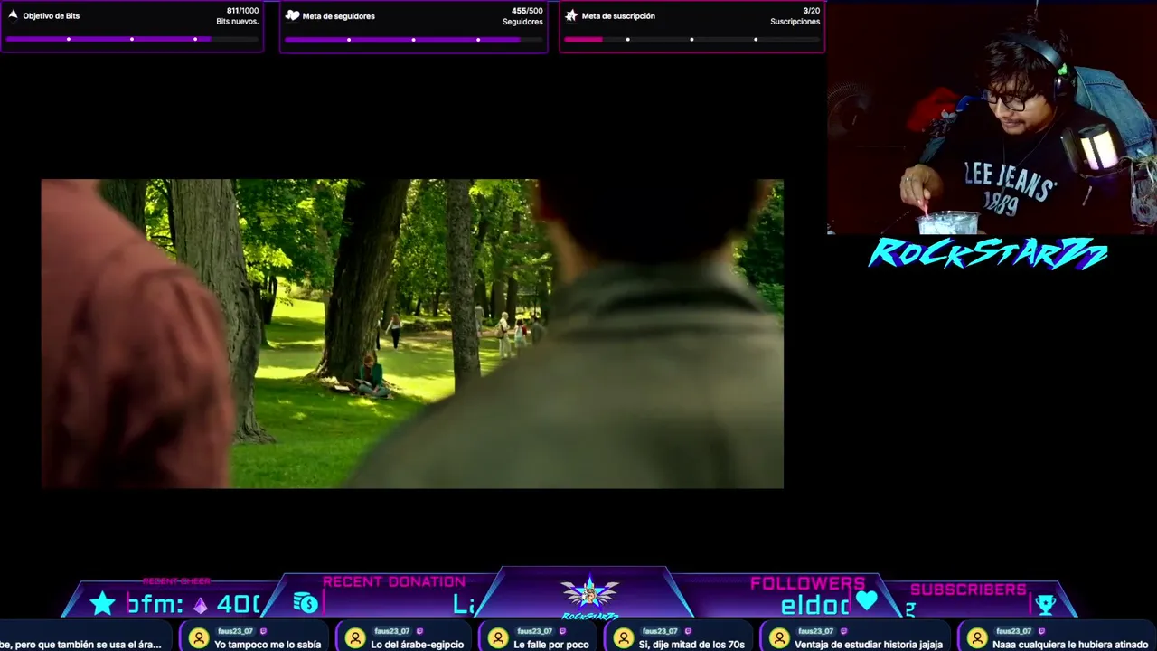Click the 'Seguidores' caption under 455/500
1157x651 pixels.
tap(522, 22)
